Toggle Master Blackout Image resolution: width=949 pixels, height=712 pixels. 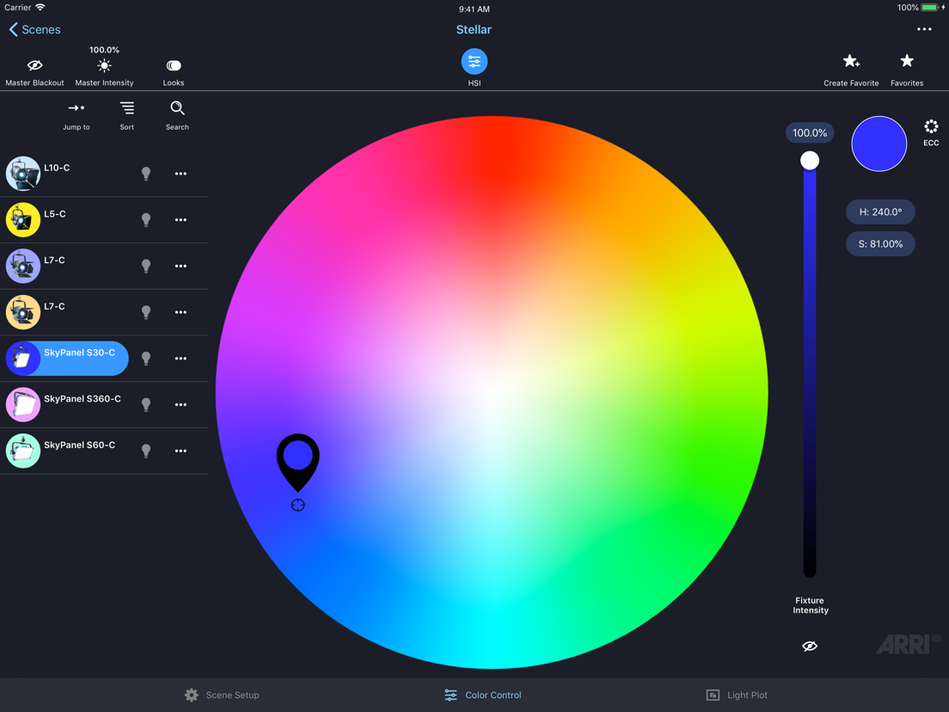pyautogui.click(x=34, y=72)
